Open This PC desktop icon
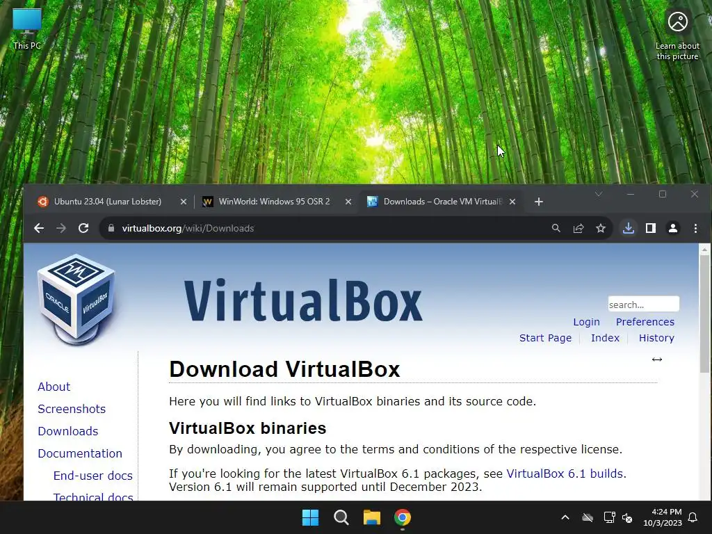 pyautogui.click(x=27, y=29)
